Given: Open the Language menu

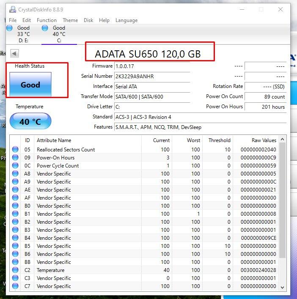Looking at the screenshot, I should click(x=126, y=20).
